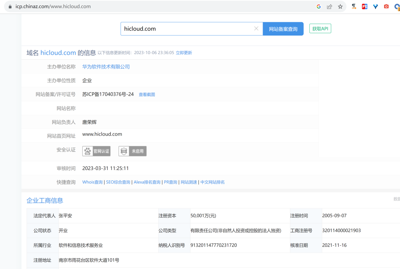
Task: Select the address 南京市雨花台区软件大道101号
Action: pyautogui.click(x=89, y=260)
